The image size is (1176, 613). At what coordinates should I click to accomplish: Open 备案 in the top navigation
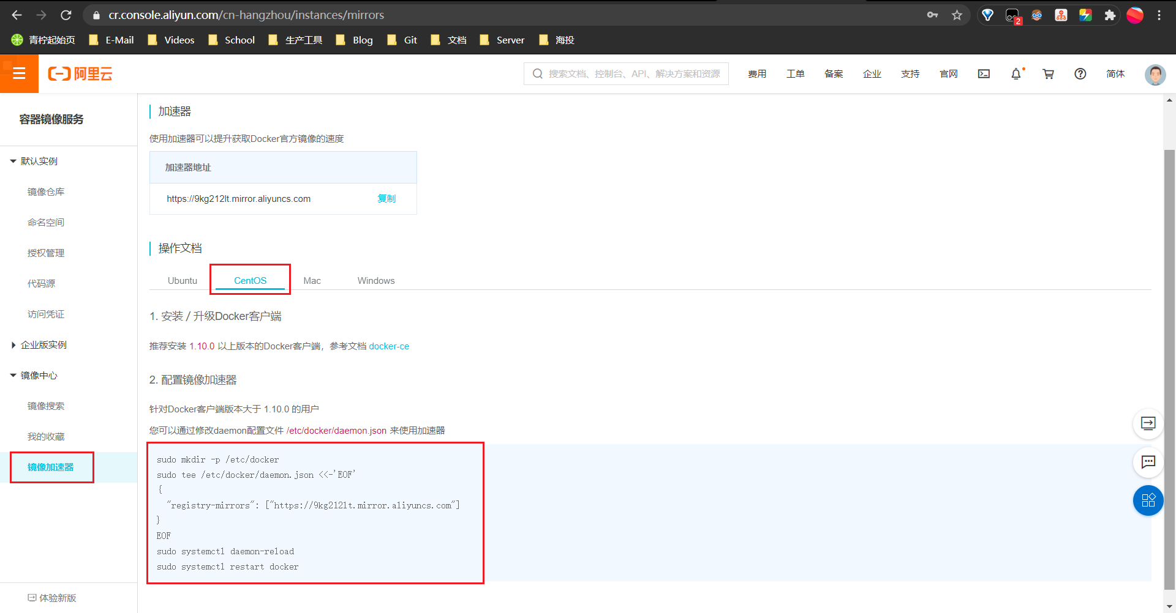pos(834,73)
